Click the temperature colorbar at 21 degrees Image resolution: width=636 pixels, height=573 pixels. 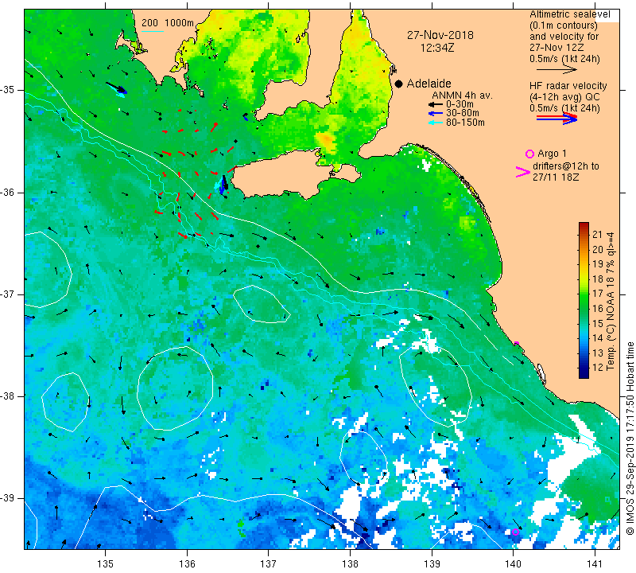pyautogui.click(x=584, y=235)
